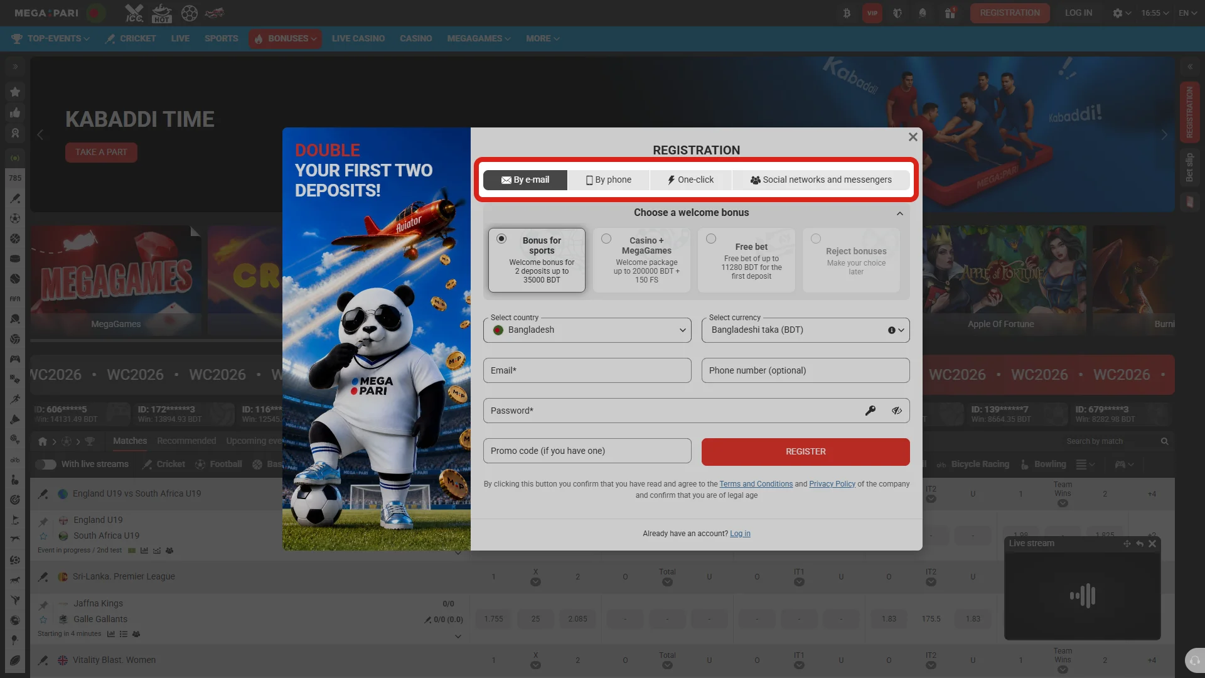The height and width of the screenshot is (678, 1205).
Task: Open Select country dropdown Bangladesh
Action: [x=587, y=330]
